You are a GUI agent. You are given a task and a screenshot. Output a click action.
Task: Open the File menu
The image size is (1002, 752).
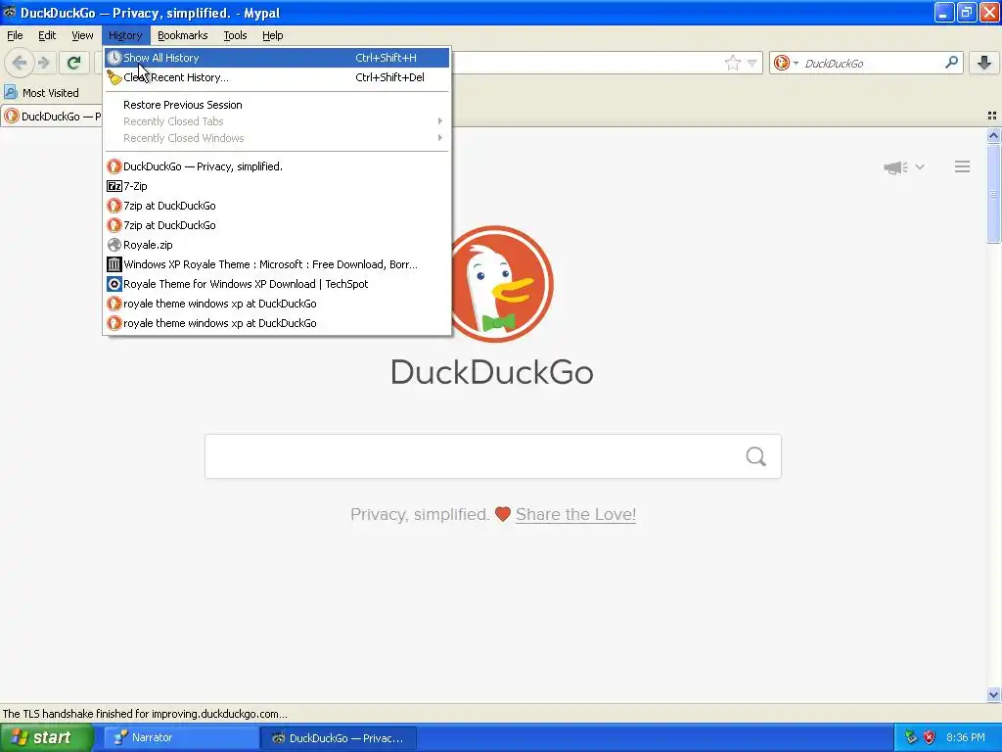point(15,35)
